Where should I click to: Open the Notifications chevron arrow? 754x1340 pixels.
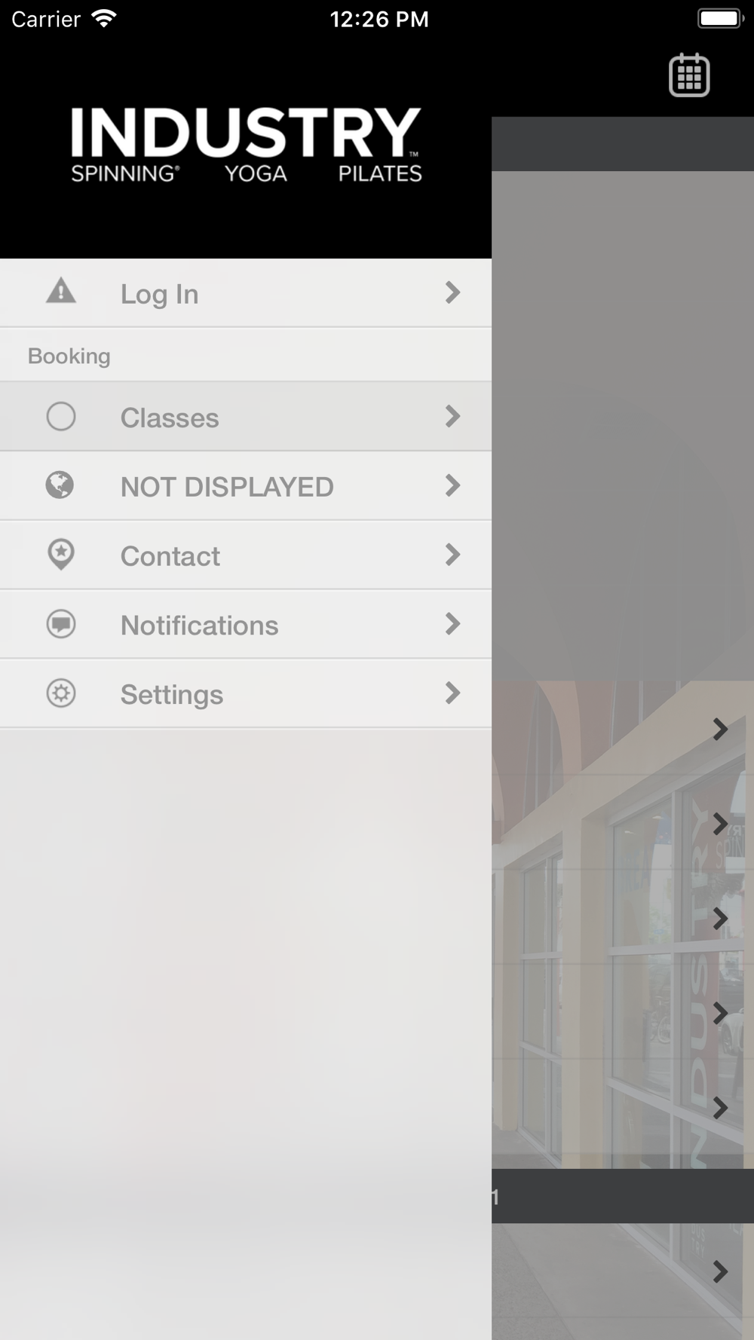(452, 624)
